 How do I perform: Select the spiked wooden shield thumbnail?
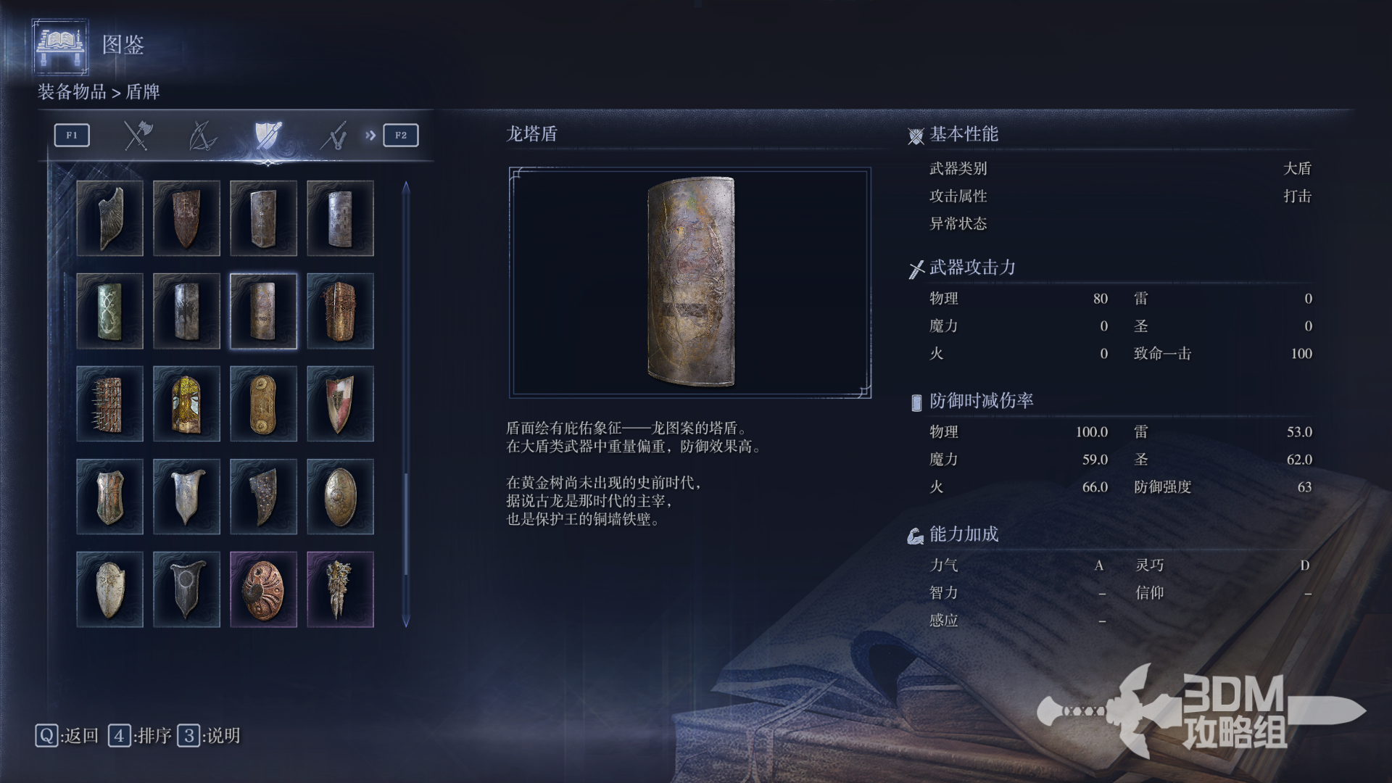point(109,404)
